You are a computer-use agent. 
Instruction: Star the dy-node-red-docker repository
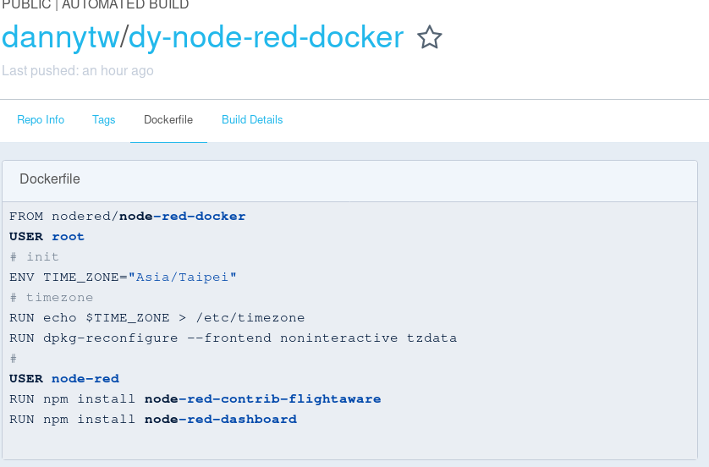click(x=430, y=38)
